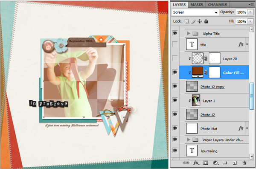Switch to the Channels tab
The image size is (256, 169).
tap(218, 5)
